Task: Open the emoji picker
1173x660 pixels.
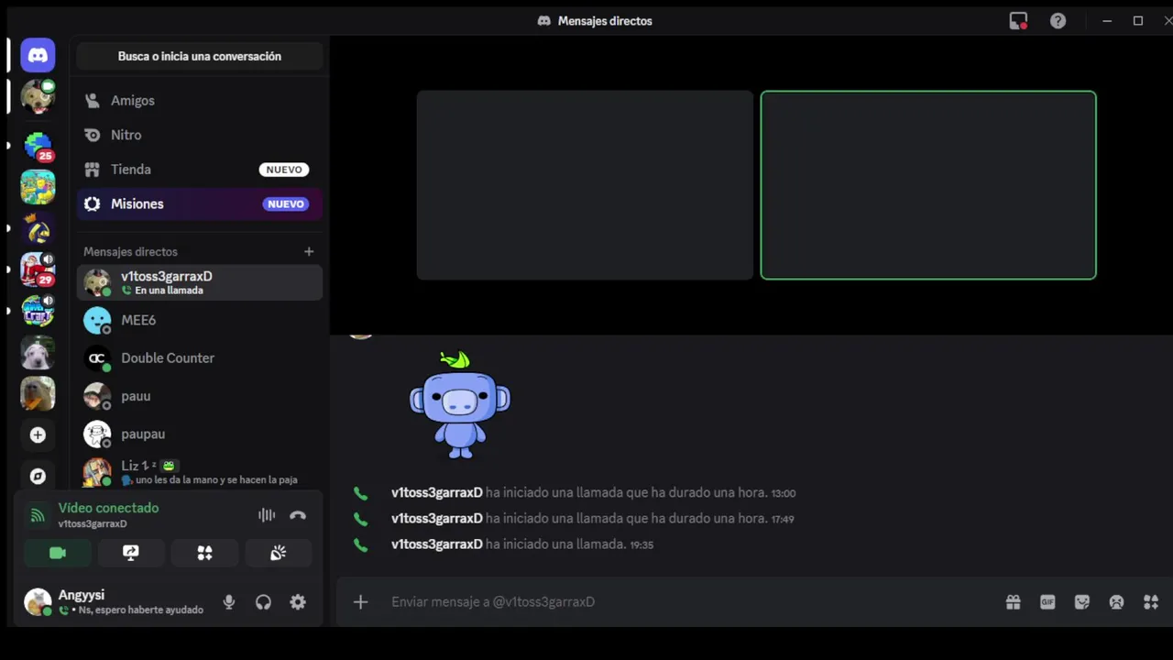Action: [x=1116, y=602]
